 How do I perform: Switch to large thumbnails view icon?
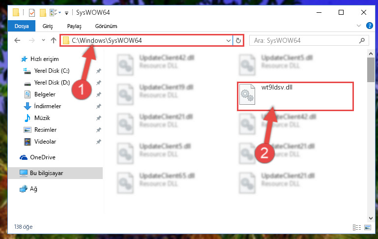[368, 227]
